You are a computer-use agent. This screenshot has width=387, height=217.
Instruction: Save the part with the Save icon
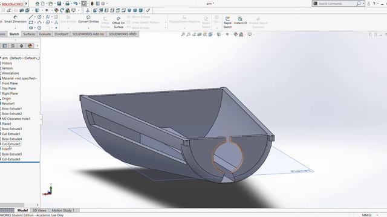tap(59, 4)
